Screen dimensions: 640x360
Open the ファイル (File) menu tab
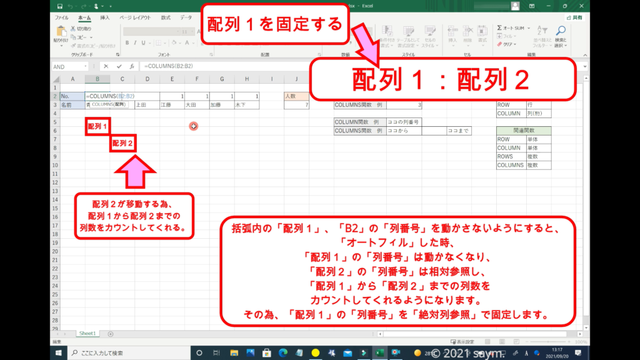[62, 17]
